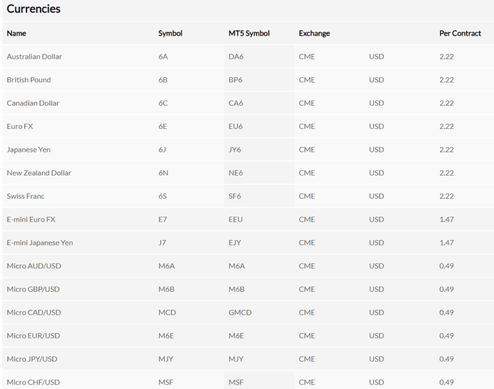Select the 6J symbol cell
This screenshot has width=494, height=389.
[162, 149]
